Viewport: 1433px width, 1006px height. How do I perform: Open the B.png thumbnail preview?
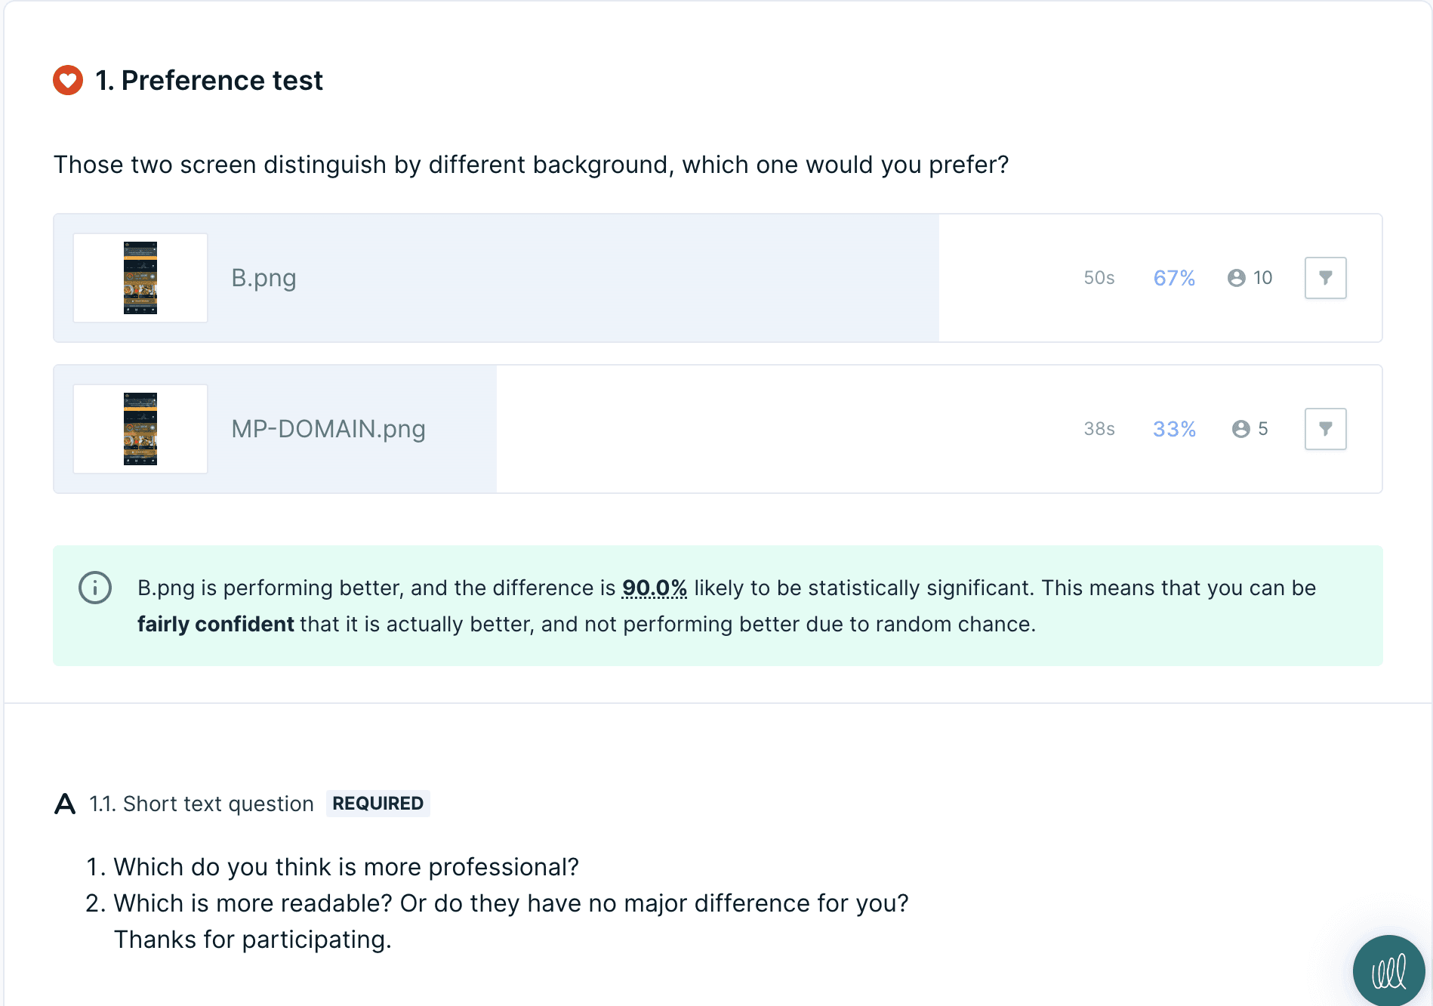click(140, 278)
